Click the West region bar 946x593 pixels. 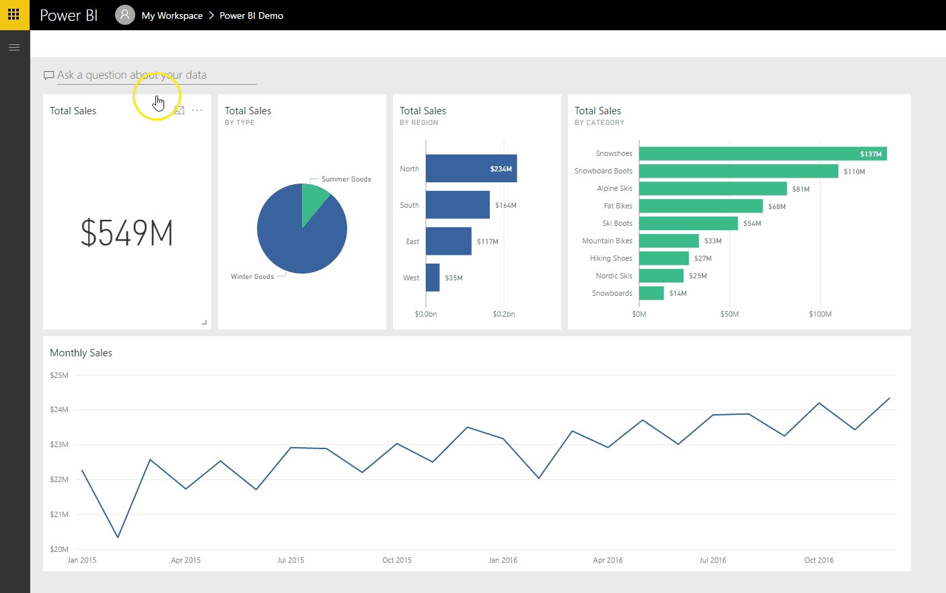coord(433,278)
